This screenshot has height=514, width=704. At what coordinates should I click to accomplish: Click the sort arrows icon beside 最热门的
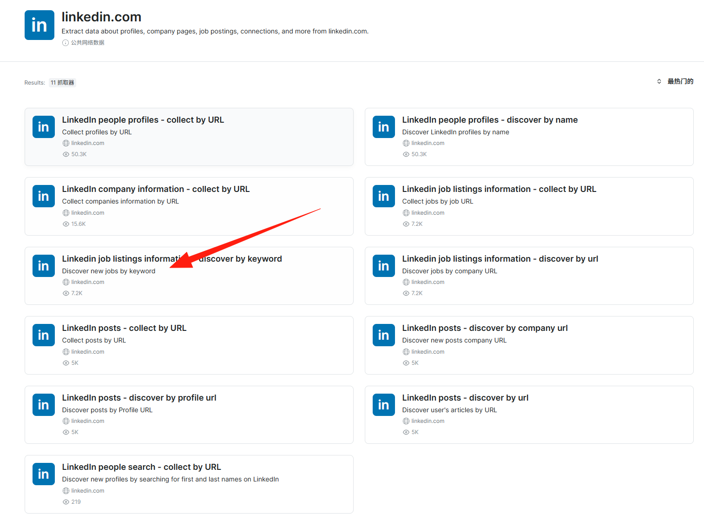(x=659, y=81)
